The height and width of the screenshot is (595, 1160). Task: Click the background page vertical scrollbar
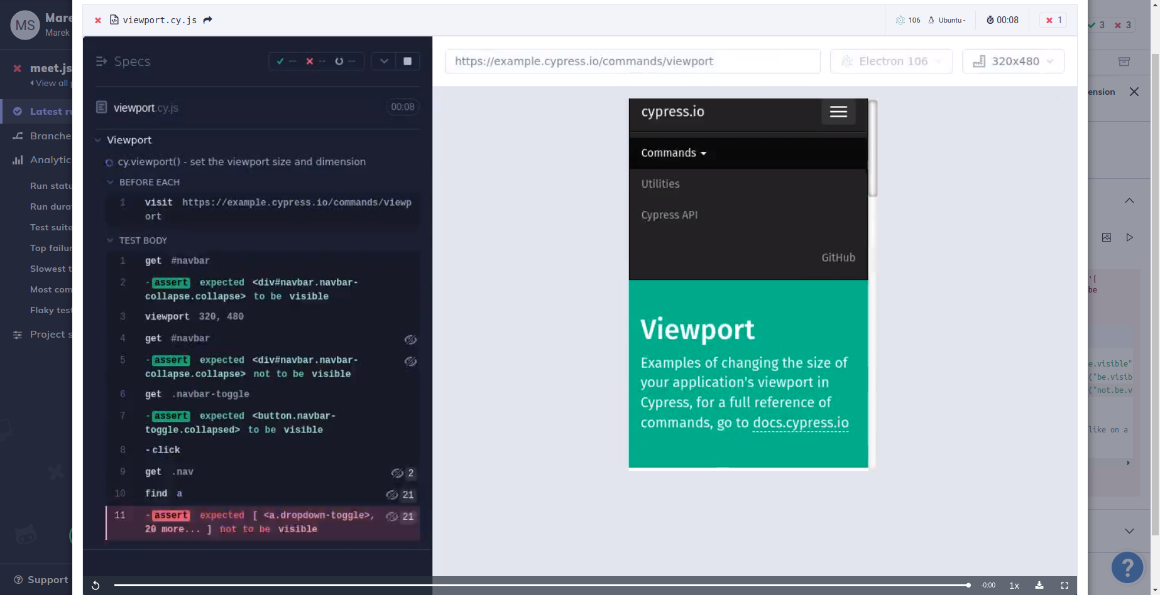point(1156,295)
